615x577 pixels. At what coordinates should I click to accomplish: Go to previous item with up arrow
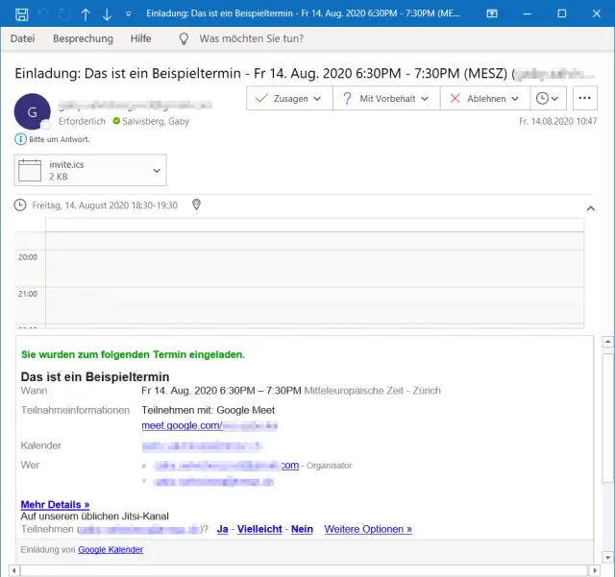pyautogui.click(x=86, y=13)
